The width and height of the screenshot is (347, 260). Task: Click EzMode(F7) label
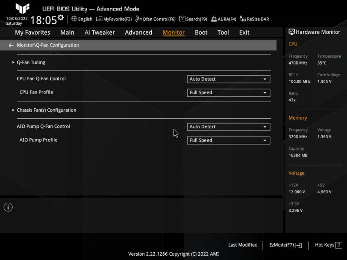click(282, 245)
